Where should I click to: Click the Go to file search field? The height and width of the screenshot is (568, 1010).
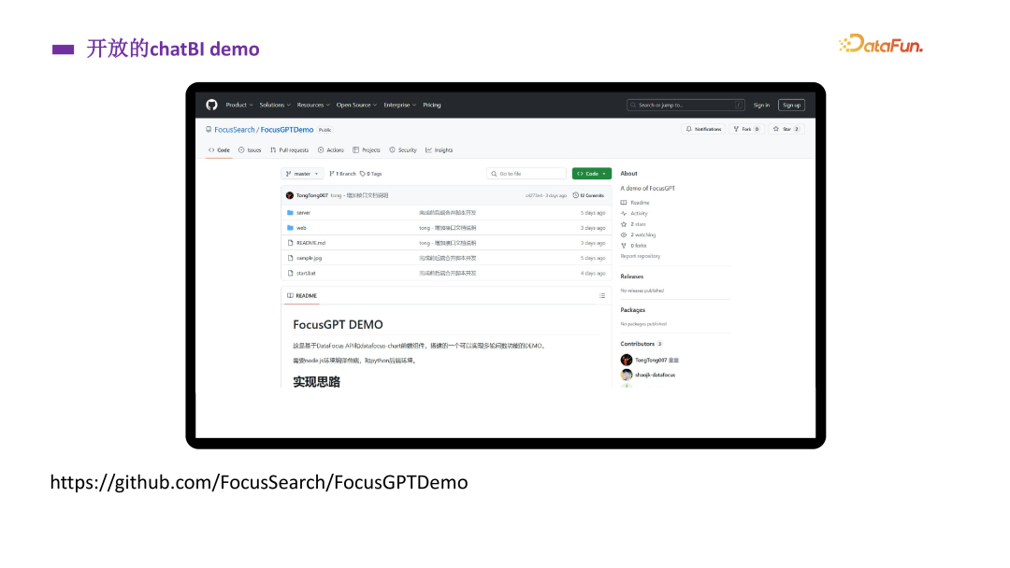[527, 174]
